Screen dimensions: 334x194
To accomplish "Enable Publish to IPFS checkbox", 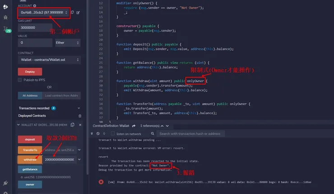I will tap(20, 80).
